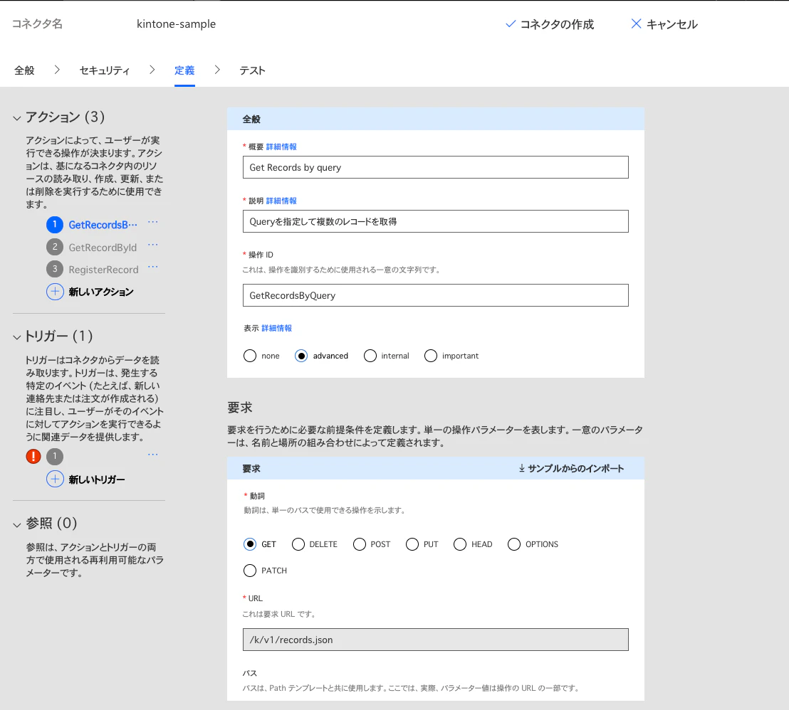This screenshot has width=789, height=710.
Task: Select the POST verb
Action: (360, 544)
